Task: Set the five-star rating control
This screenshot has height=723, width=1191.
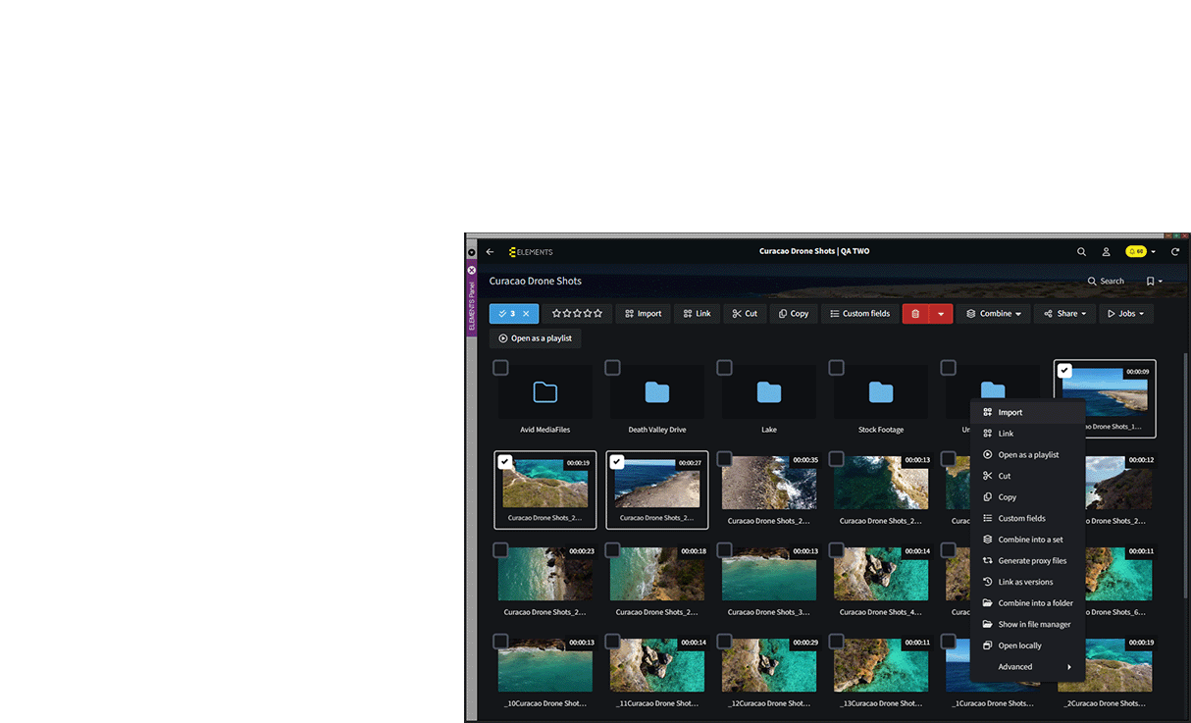Action: point(577,314)
